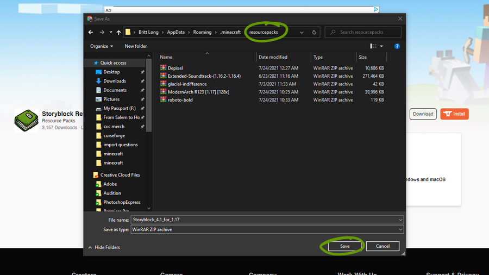Click the Save button
489x275 pixels.
pyautogui.click(x=345, y=246)
